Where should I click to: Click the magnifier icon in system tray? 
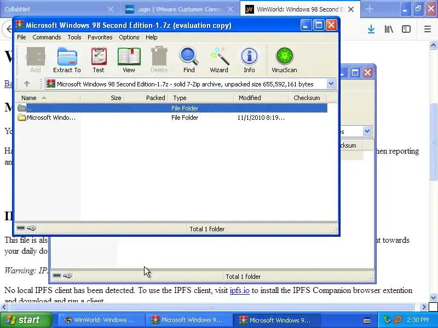pos(398,320)
